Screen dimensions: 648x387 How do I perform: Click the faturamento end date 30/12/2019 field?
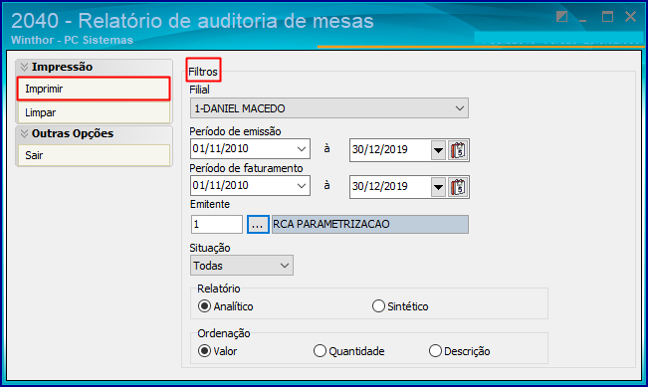coord(390,187)
